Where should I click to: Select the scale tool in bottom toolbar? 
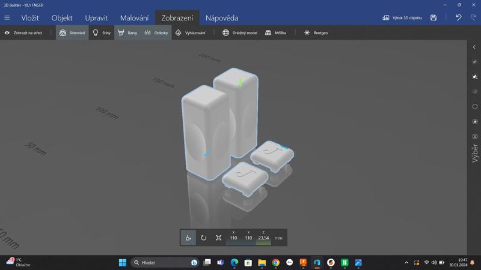pos(218,238)
